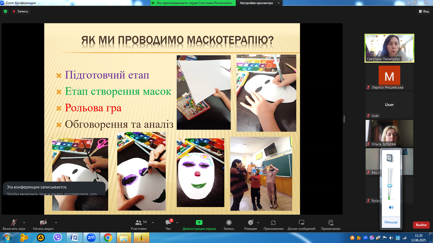Open audio options arrow beside Включить звук
The height and width of the screenshot is (243, 433).
24,222
